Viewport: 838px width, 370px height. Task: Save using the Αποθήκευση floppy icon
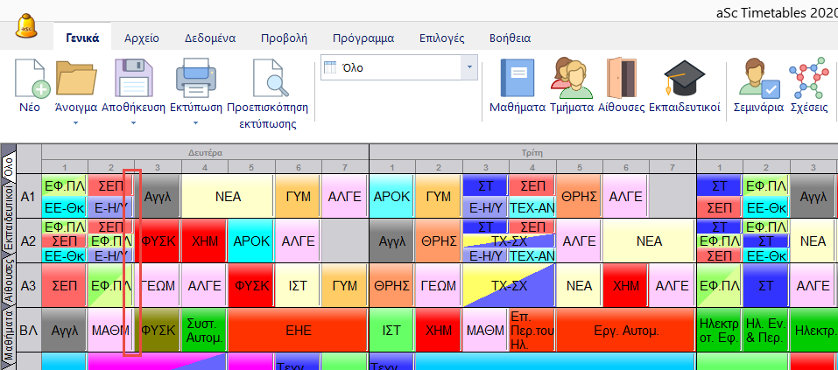click(x=134, y=80)
